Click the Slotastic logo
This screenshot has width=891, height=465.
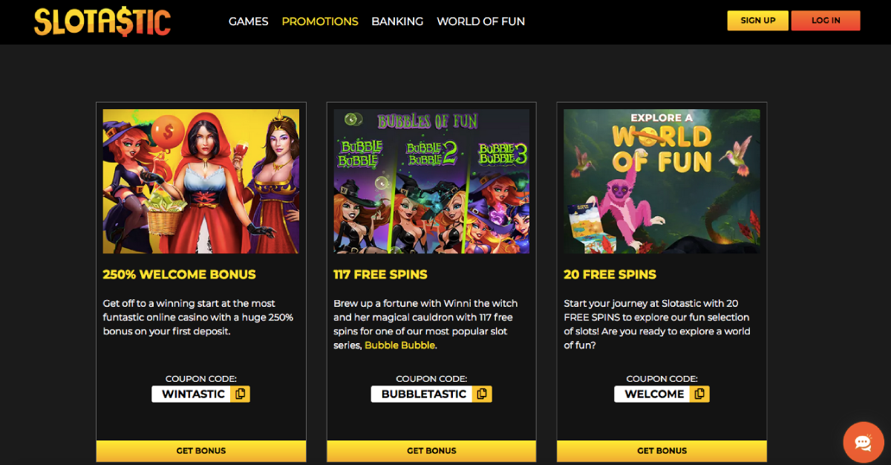(102, 22)
